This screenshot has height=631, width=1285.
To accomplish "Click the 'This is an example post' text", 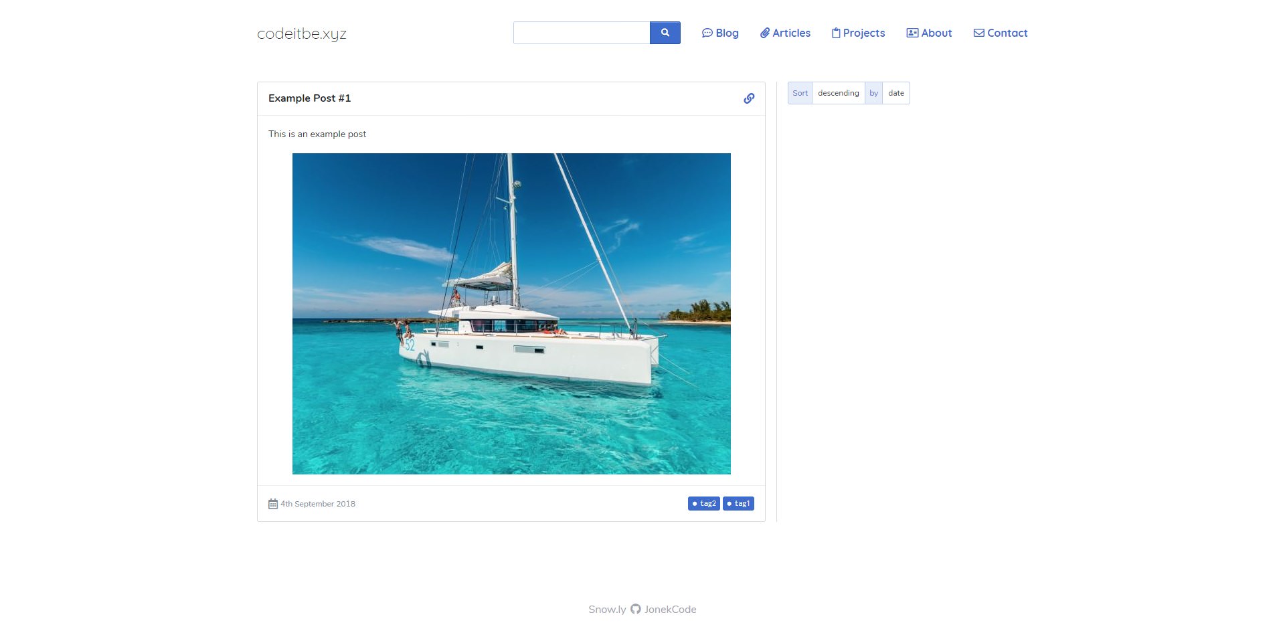I will click(x=317, y=134).
